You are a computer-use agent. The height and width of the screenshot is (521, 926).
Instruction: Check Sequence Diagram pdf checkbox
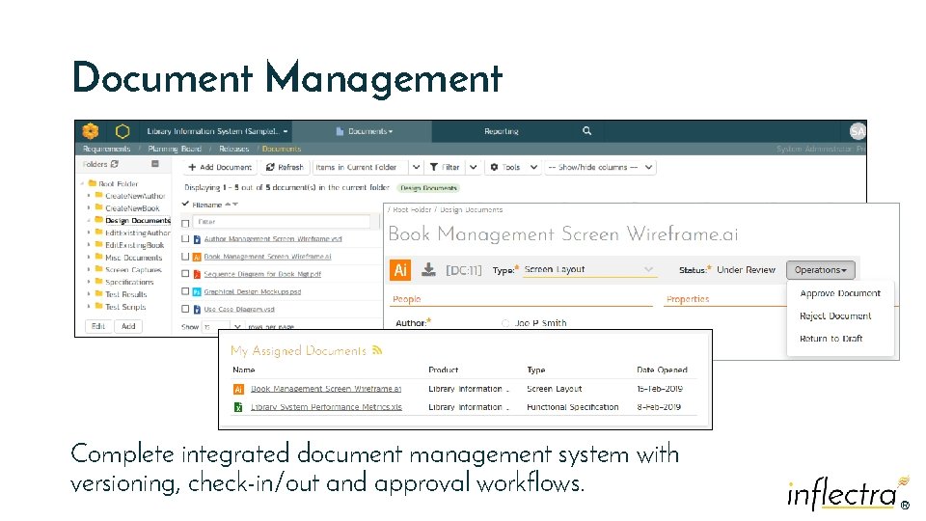click(x=185, y=274)
